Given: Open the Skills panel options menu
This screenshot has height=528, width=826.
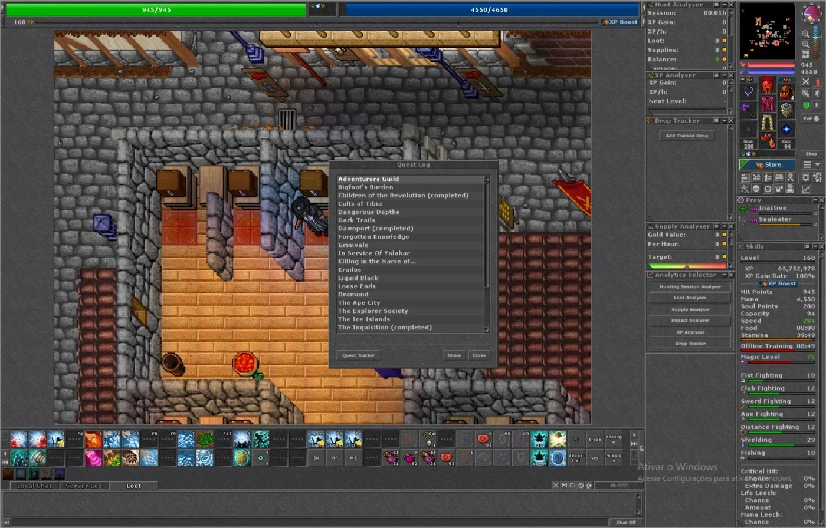Looking at the screenshot, I should coord(807,246).
